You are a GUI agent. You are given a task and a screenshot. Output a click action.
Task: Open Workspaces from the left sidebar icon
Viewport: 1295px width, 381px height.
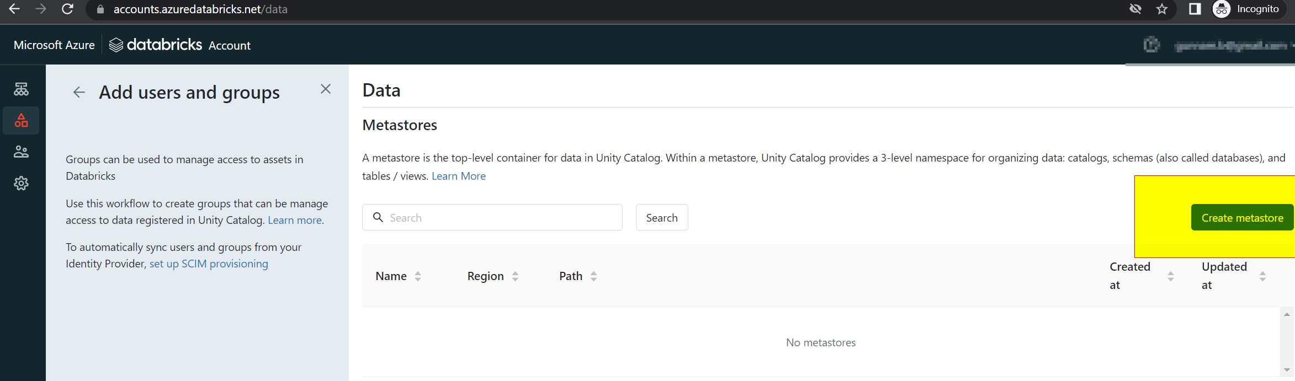coord(21,89)
